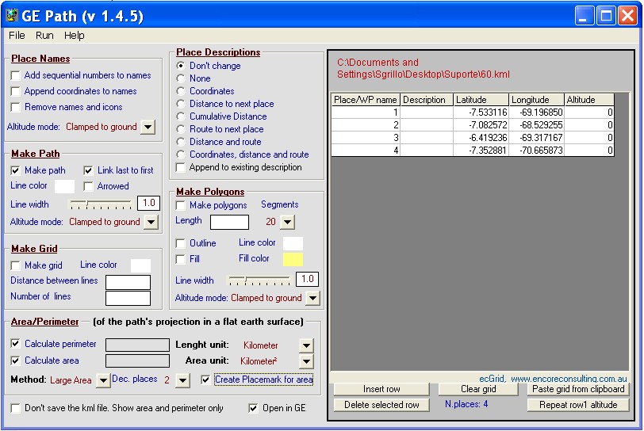The image size is (644, 431).
Task: Click Number of lines input field
Action: tap(128, 298)
